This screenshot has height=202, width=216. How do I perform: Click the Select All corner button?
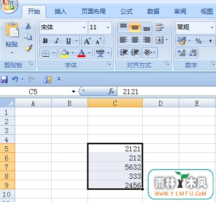click(8, 103)
